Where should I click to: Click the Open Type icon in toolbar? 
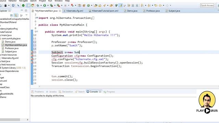(96, 5)
